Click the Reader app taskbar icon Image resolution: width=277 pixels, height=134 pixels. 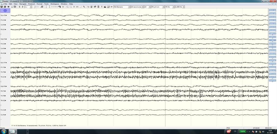coord(13,132)
